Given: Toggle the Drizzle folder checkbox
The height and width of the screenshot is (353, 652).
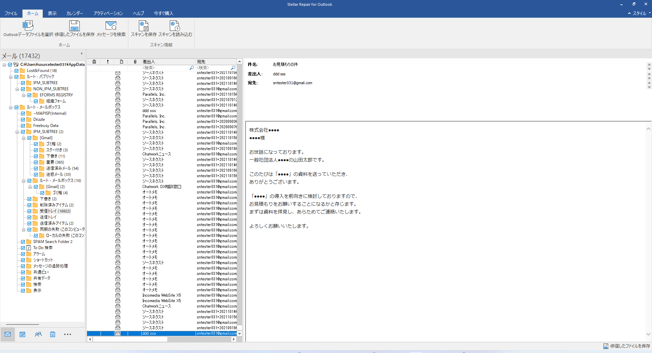Looking at the screenshot, I should click(x=23, y=119).
